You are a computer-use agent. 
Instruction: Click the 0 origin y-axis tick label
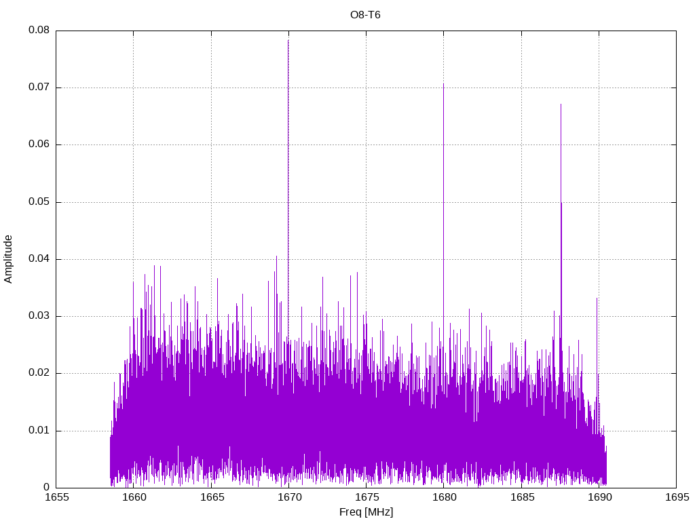click(x=47, y=488)
